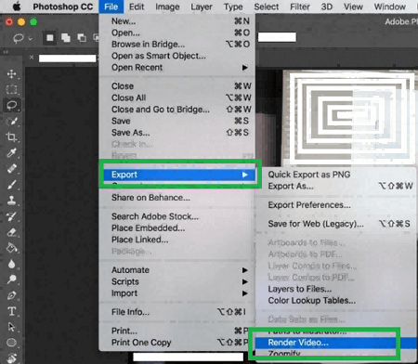This screenshot has height=364, width=418.
Task: Select the Move tool
Action: [x=12, y=74]
